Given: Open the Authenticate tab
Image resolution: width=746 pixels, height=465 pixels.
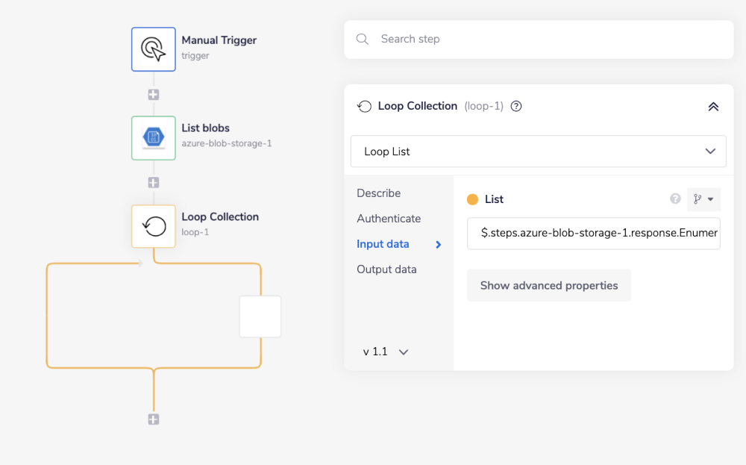Looking at the screenshot, I should click(x=389, y=219).
